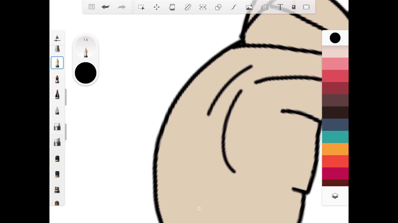Choose the upper black marker brush
This screenshot has width=398, height=223.
[57, 159]
